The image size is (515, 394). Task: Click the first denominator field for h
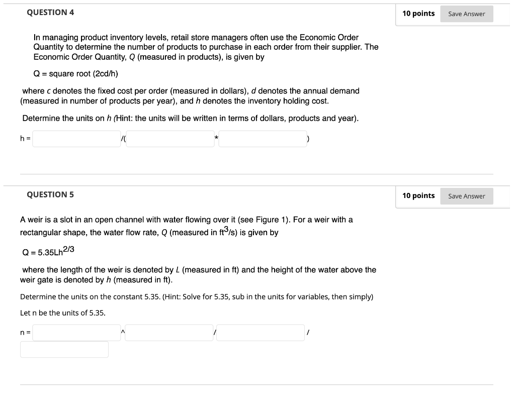tap(170, 139)
